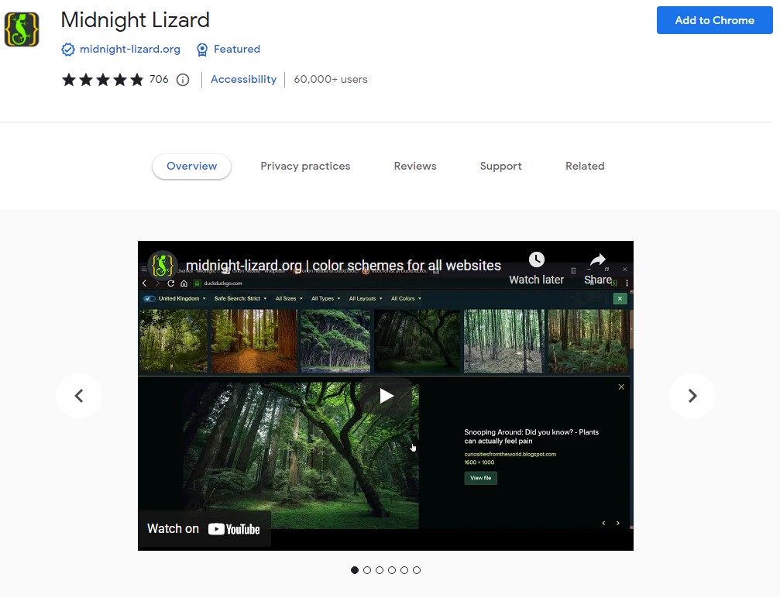Click the first forest thumbnail in video
The width and height of the screenshot is (780, 598).
pyautogui.click(x=173, y=341)
